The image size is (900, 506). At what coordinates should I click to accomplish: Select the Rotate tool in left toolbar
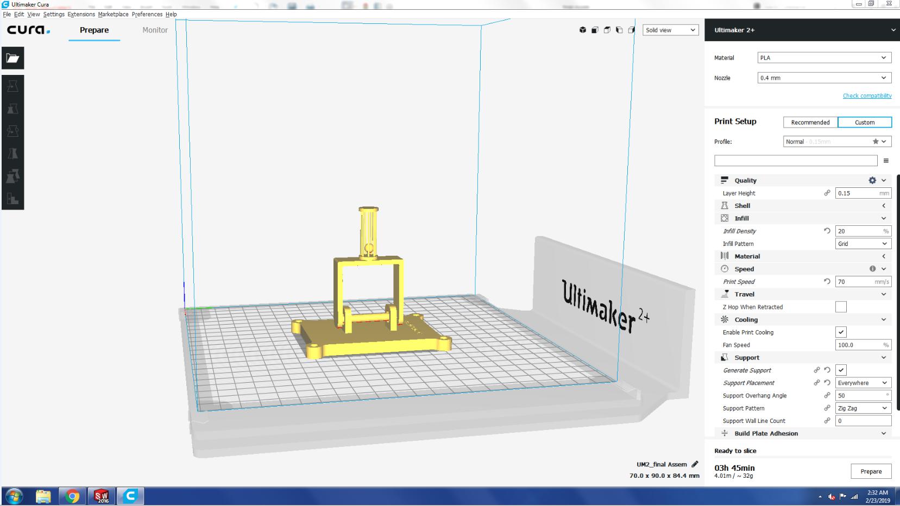(x=12, y=131)
